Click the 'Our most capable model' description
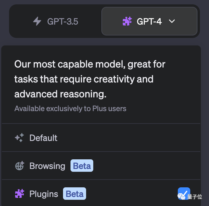 tap(90, 79)
